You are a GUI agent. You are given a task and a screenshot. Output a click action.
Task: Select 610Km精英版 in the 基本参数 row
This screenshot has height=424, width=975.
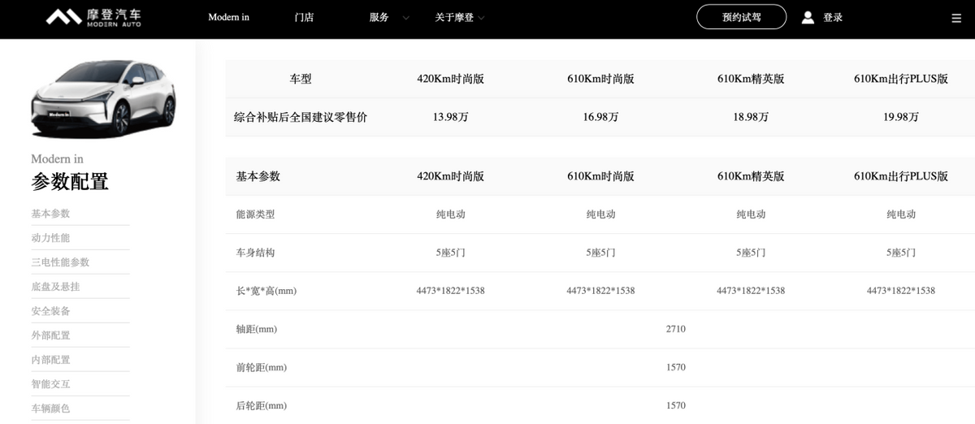(x=751, y=176)
